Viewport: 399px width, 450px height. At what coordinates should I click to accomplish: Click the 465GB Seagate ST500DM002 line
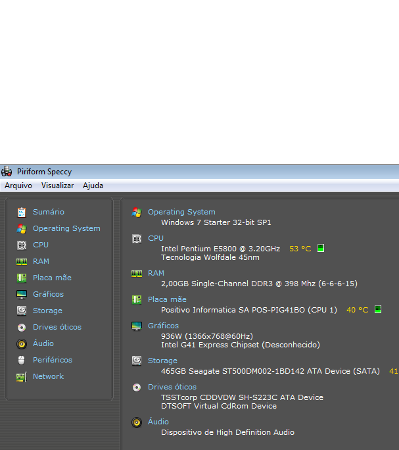(271, 371)
